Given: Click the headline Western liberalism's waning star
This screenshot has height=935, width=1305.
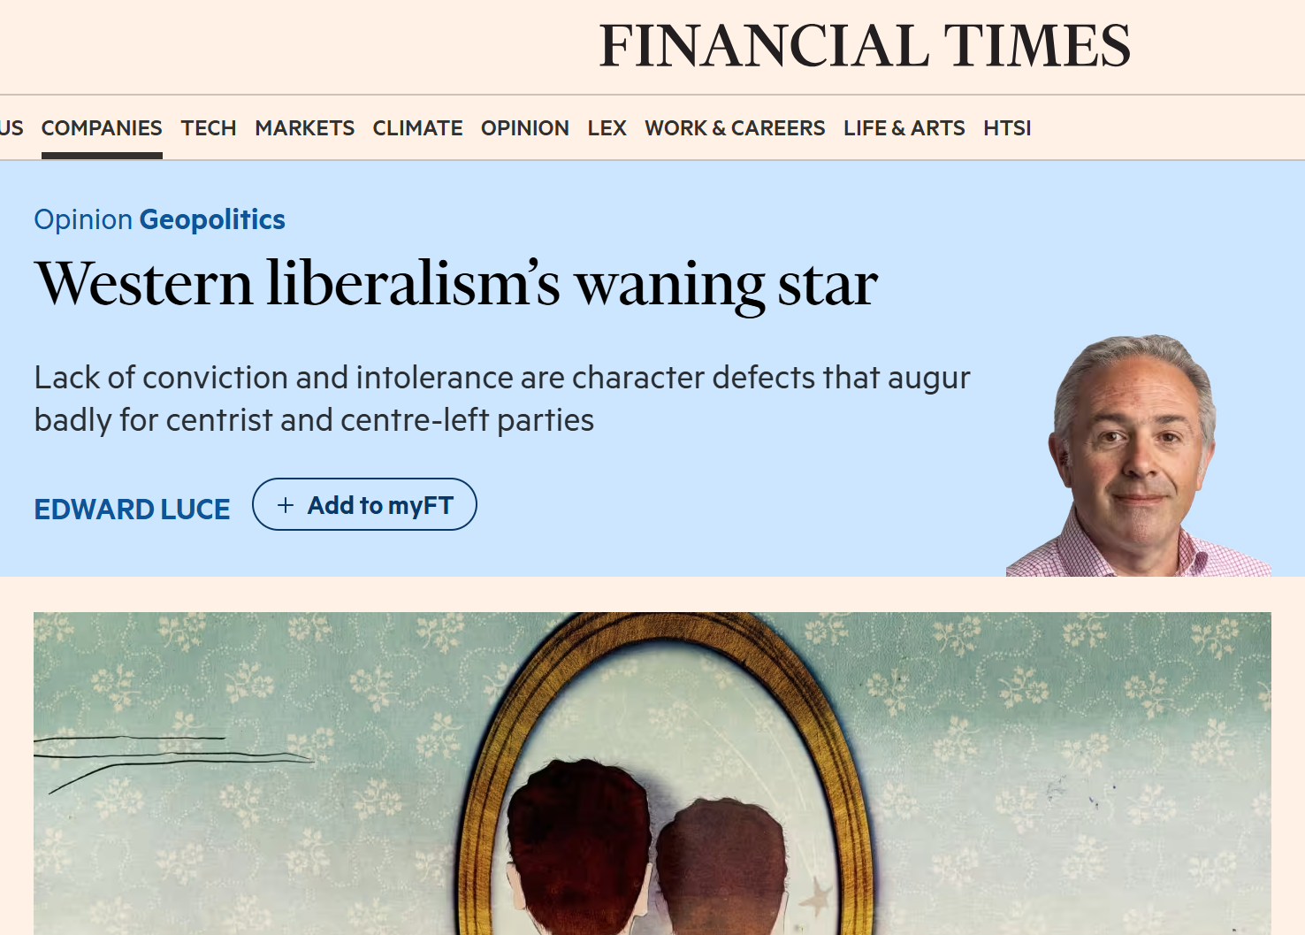Looking at the screenshot, I should [456, 285].
